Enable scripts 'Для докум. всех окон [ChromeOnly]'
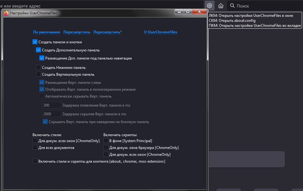The height and width of the screenshot is (191, 303). click(106, 154)
